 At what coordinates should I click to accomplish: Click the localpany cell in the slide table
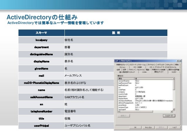tap(41, 40)
